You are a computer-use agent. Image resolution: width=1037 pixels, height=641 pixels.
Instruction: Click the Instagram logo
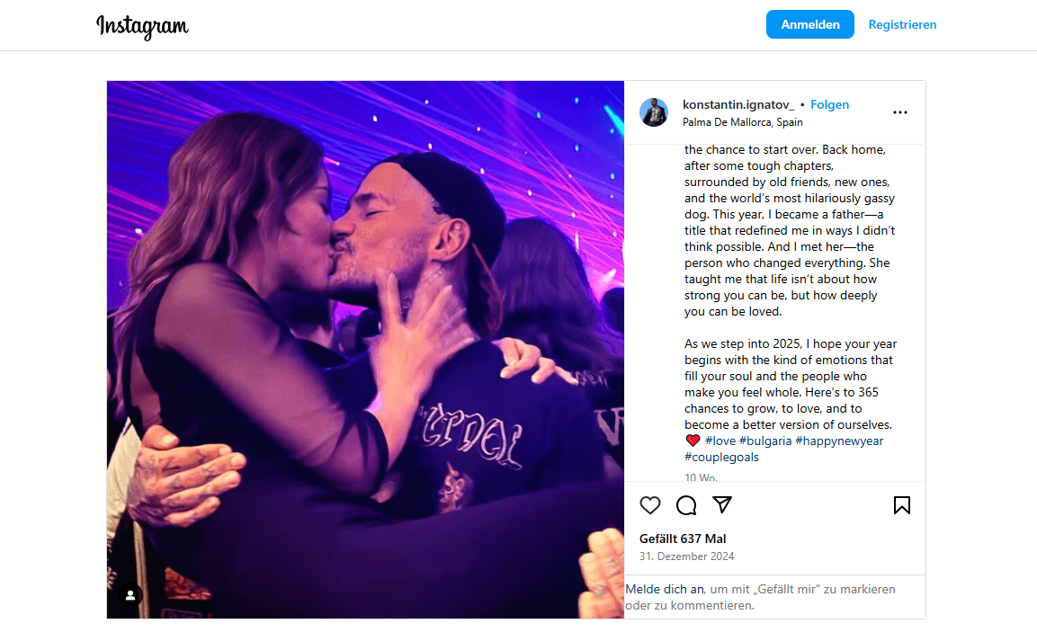pyautogui.click(x=142, y=26)
